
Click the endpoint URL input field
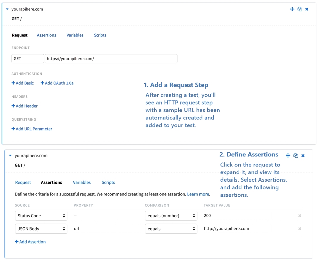[x=111, y=59]
